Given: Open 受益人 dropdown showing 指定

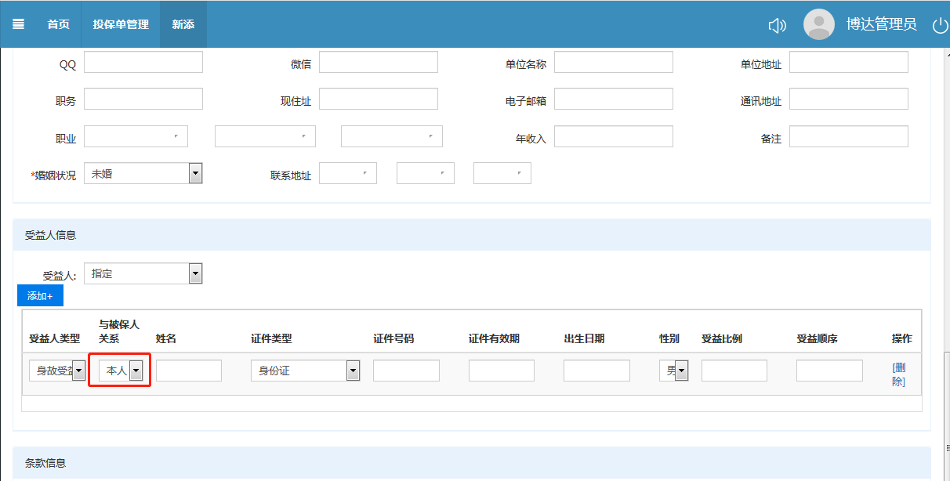Looking at the screenshot, I should coord(143,273).
